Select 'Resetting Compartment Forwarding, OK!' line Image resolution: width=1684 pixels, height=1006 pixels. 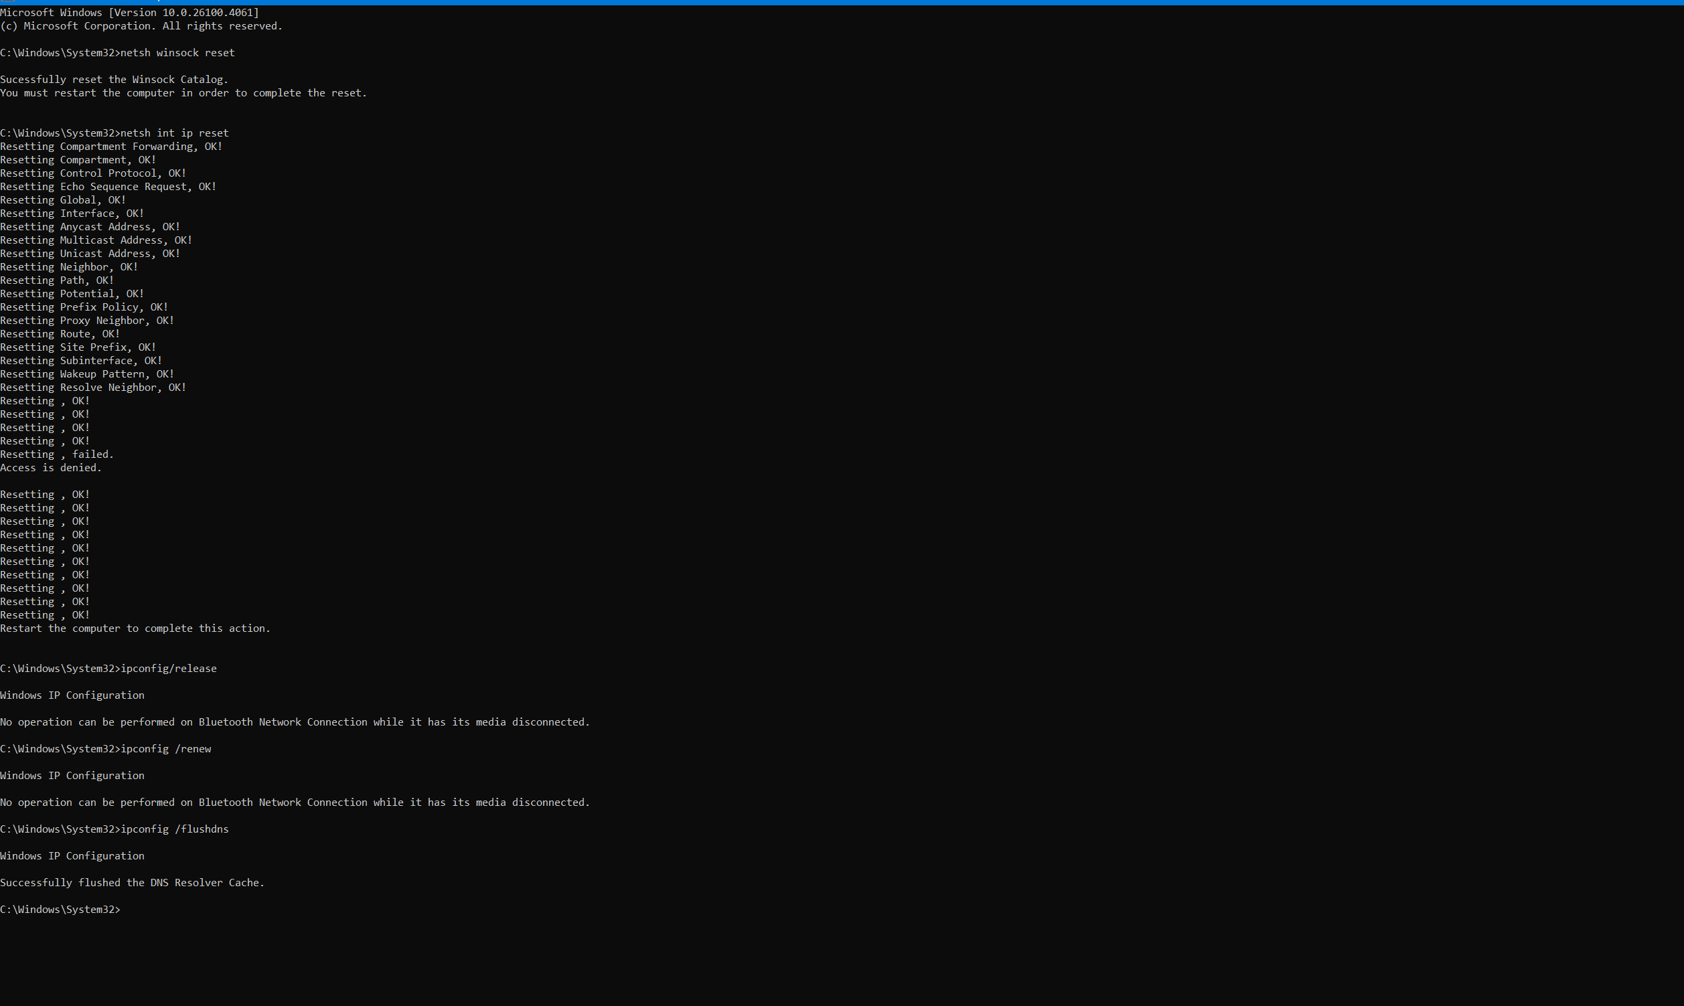coord(111,147)
